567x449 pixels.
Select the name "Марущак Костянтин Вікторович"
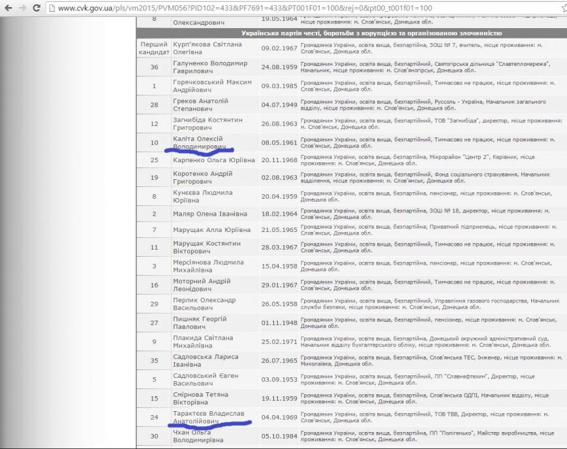pos(206,247)
